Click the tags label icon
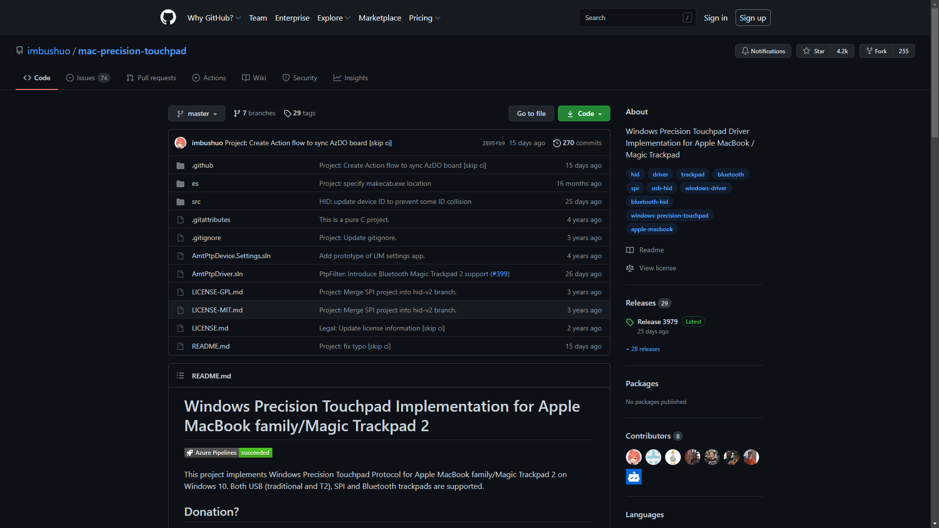Screen dimensions: 939x528 288,113
